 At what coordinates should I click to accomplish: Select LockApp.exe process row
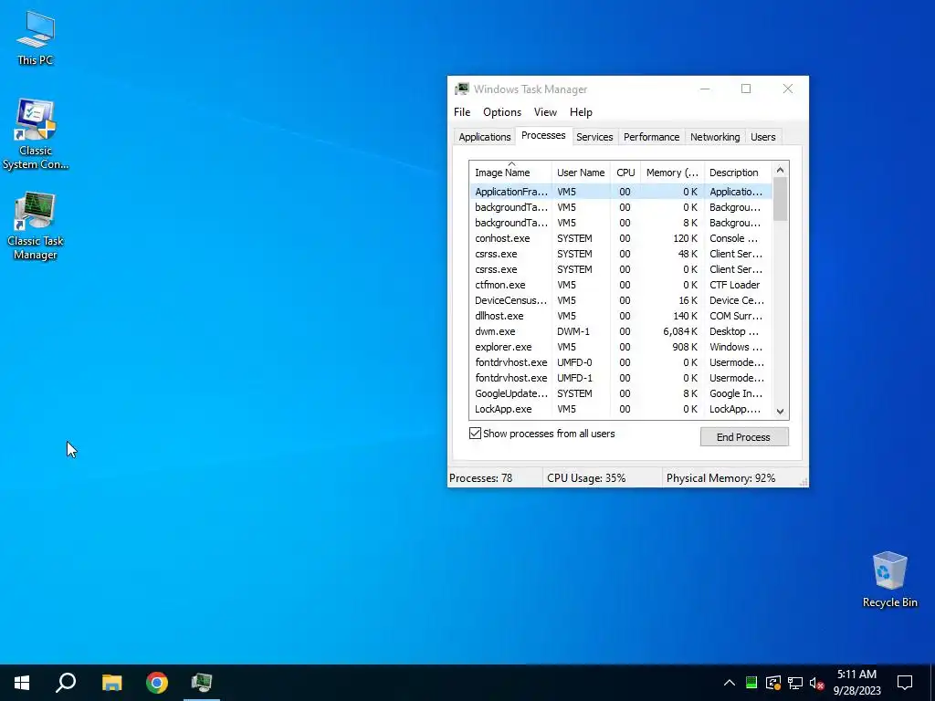point(620,409)
